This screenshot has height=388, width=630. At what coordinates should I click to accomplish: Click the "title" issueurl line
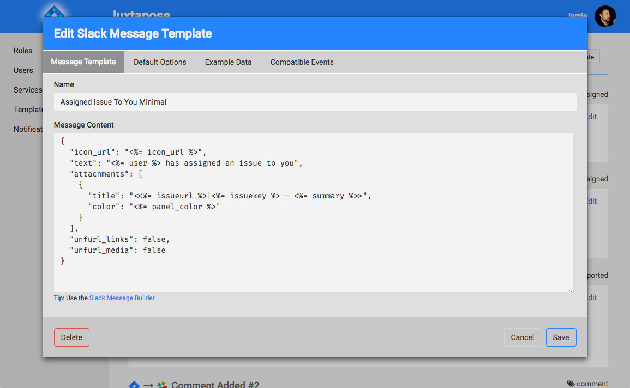pos(230,196)
